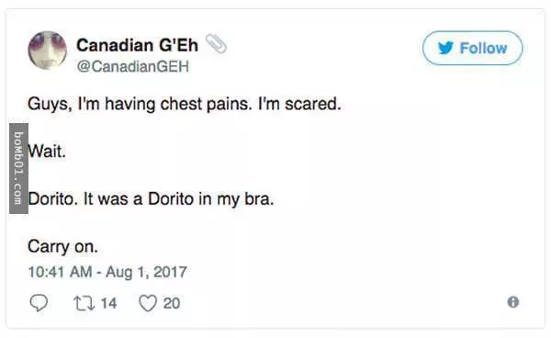This screenshot has width=551, height=338.
Task: Click the 'Dorito in my bra' sentence
Action: click(x=178, y=199)
